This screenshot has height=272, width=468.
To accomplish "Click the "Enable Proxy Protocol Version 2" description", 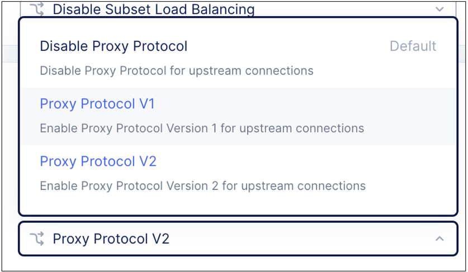I will (x=202, y=186).
